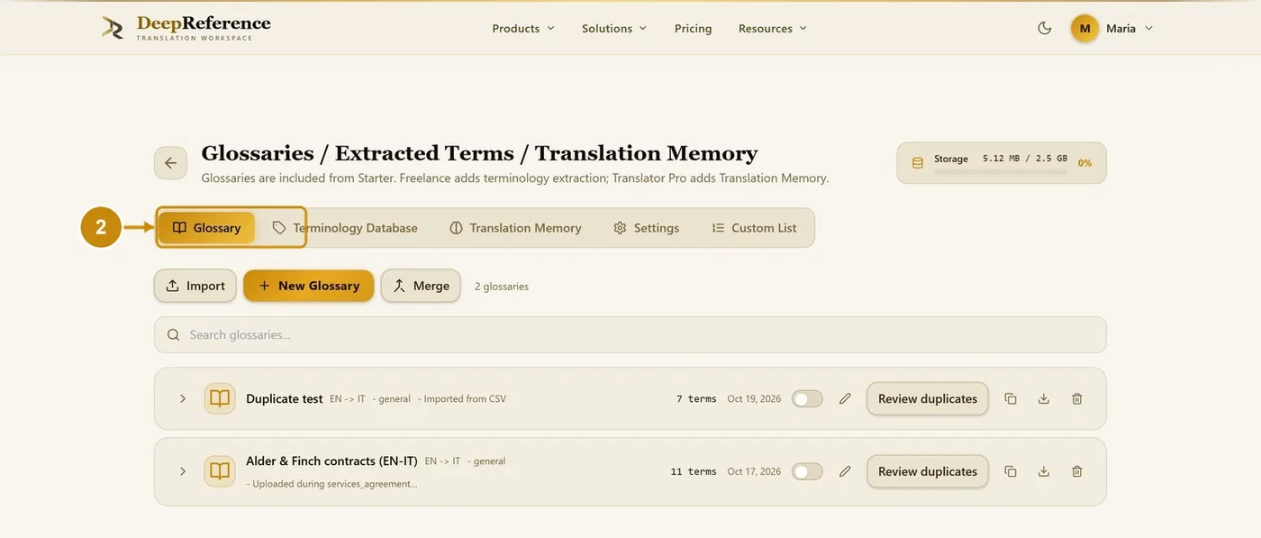Toggle the Duplicate test glossary switch
The width and height of the screenshot is (1261, 538).
click(807, 398)
